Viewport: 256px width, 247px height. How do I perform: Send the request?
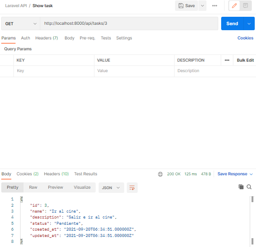tap(232, 23)
